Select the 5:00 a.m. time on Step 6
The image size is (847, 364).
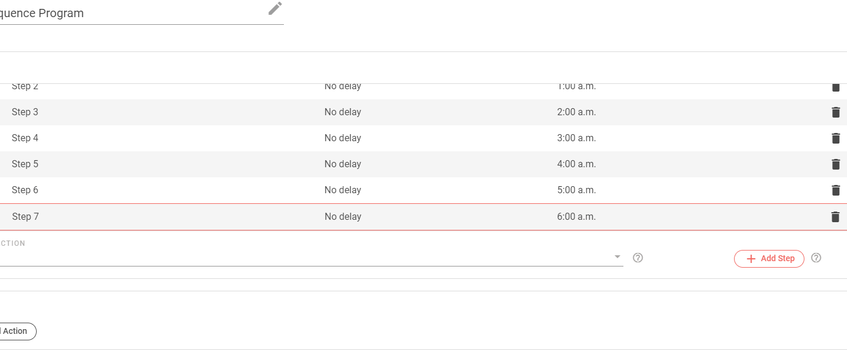tap(576, 190)
